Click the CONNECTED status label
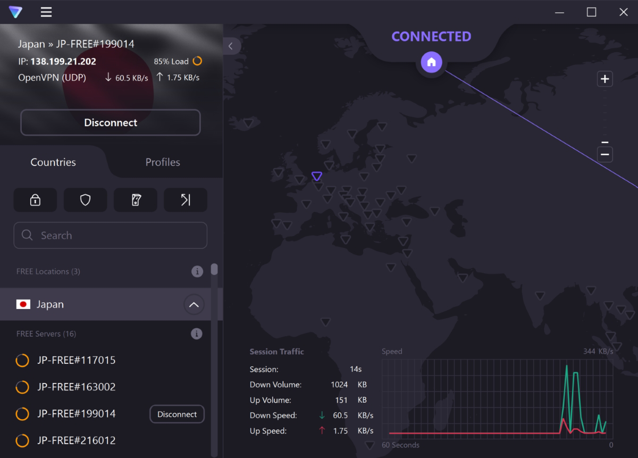The width and height of the screenshot is (638, 458). click(x=431, y=36)
